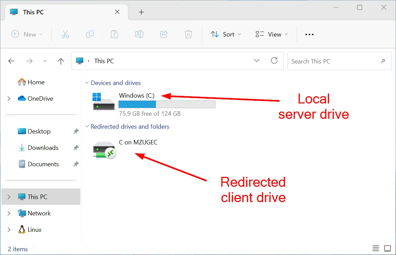Screen dimensions: 396x255
Task: Click the New button
Action: pyautogui.click(x=27, y=34)
